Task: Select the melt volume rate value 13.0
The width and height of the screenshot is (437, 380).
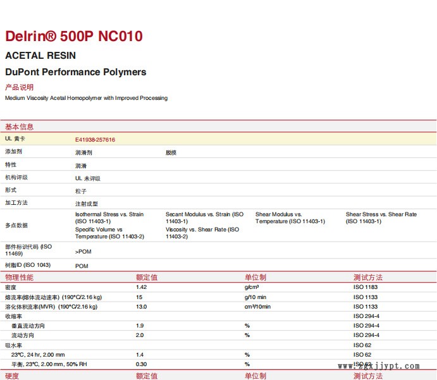Action: [x=141, y=307]
